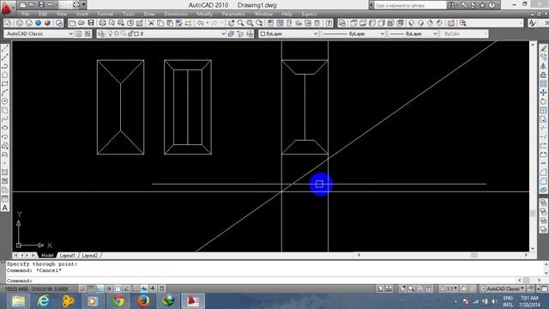Click Layer Previous icon
This screenshot has height=309, width=549.
(x=240, y=34)
